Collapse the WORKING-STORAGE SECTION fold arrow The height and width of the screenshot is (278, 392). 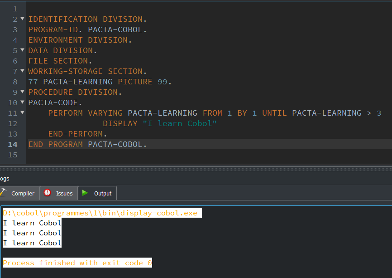(22, 71)
